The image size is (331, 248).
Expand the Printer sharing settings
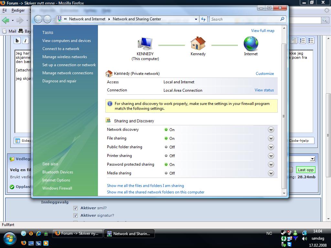271,156
